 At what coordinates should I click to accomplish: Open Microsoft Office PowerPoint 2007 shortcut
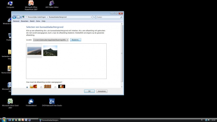31,5
